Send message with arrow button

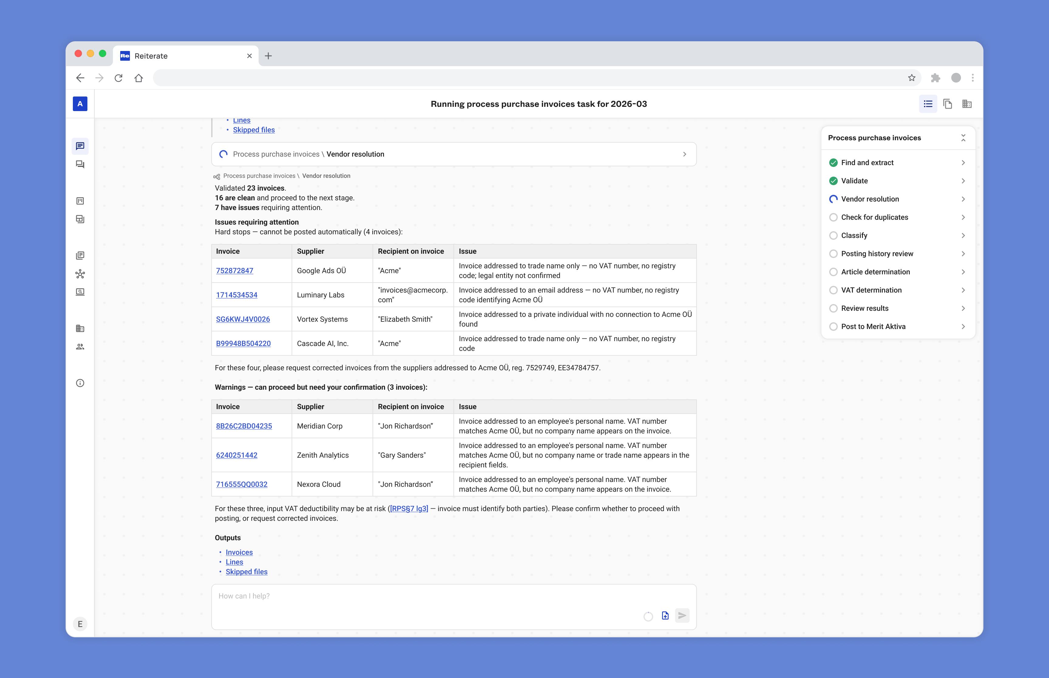coord(682,615)
